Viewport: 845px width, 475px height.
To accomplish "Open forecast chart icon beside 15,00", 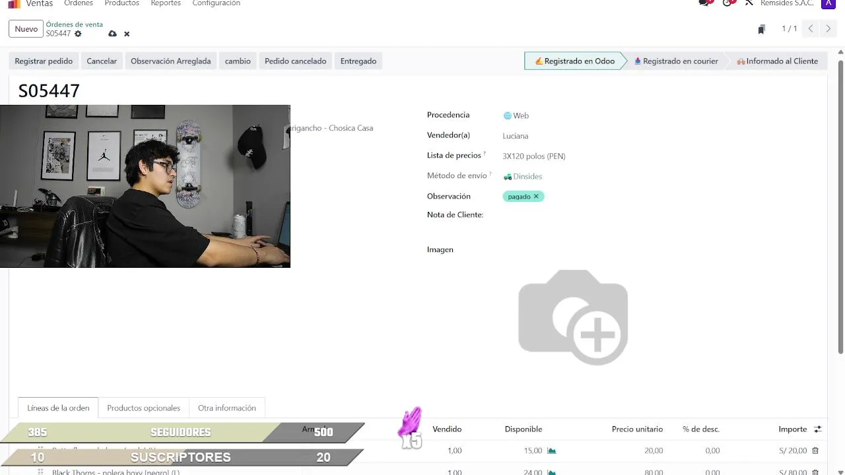I will pos(551,451).
